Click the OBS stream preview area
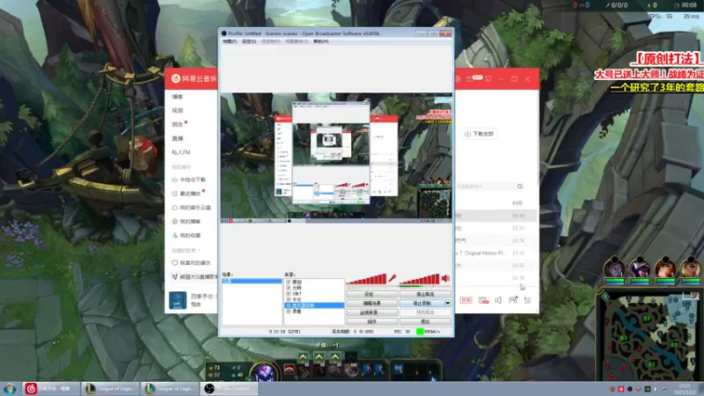The height and width of the screenshot is (396, 704). [336, 158]
